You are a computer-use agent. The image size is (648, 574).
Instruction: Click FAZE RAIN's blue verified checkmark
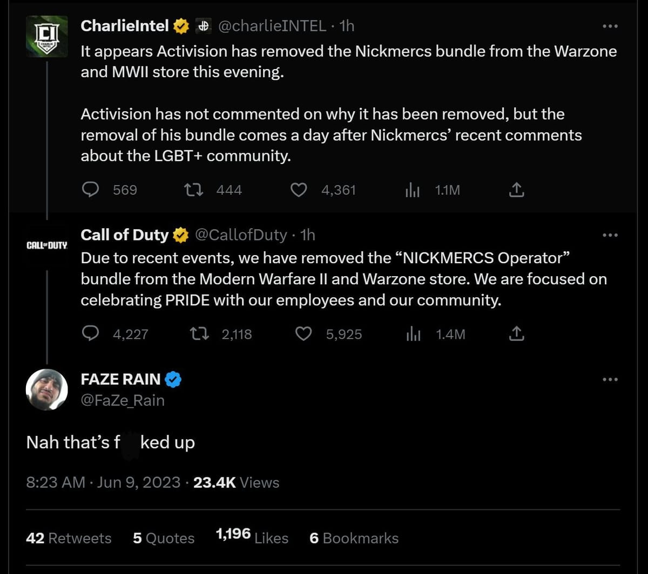point(173,379)
